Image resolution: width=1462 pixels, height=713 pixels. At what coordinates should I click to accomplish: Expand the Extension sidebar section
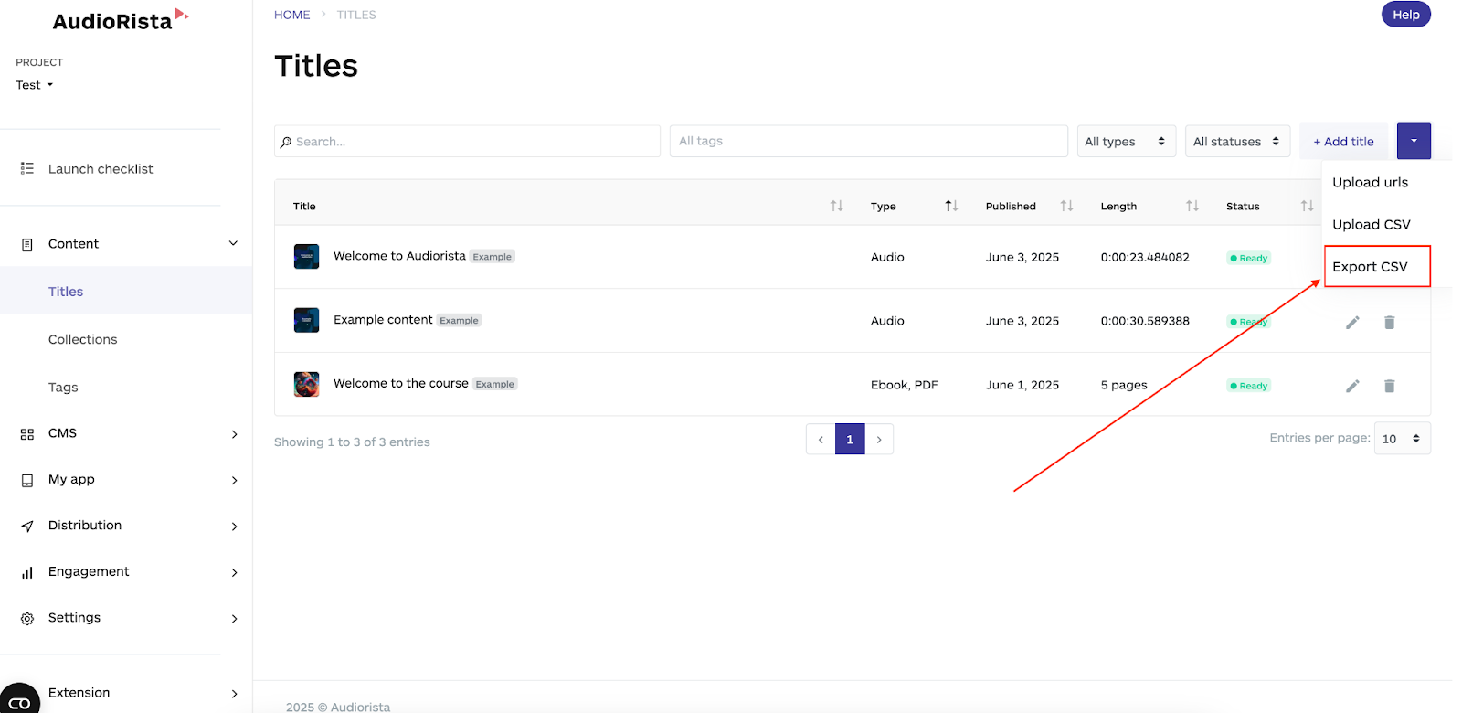pos(234,694)
